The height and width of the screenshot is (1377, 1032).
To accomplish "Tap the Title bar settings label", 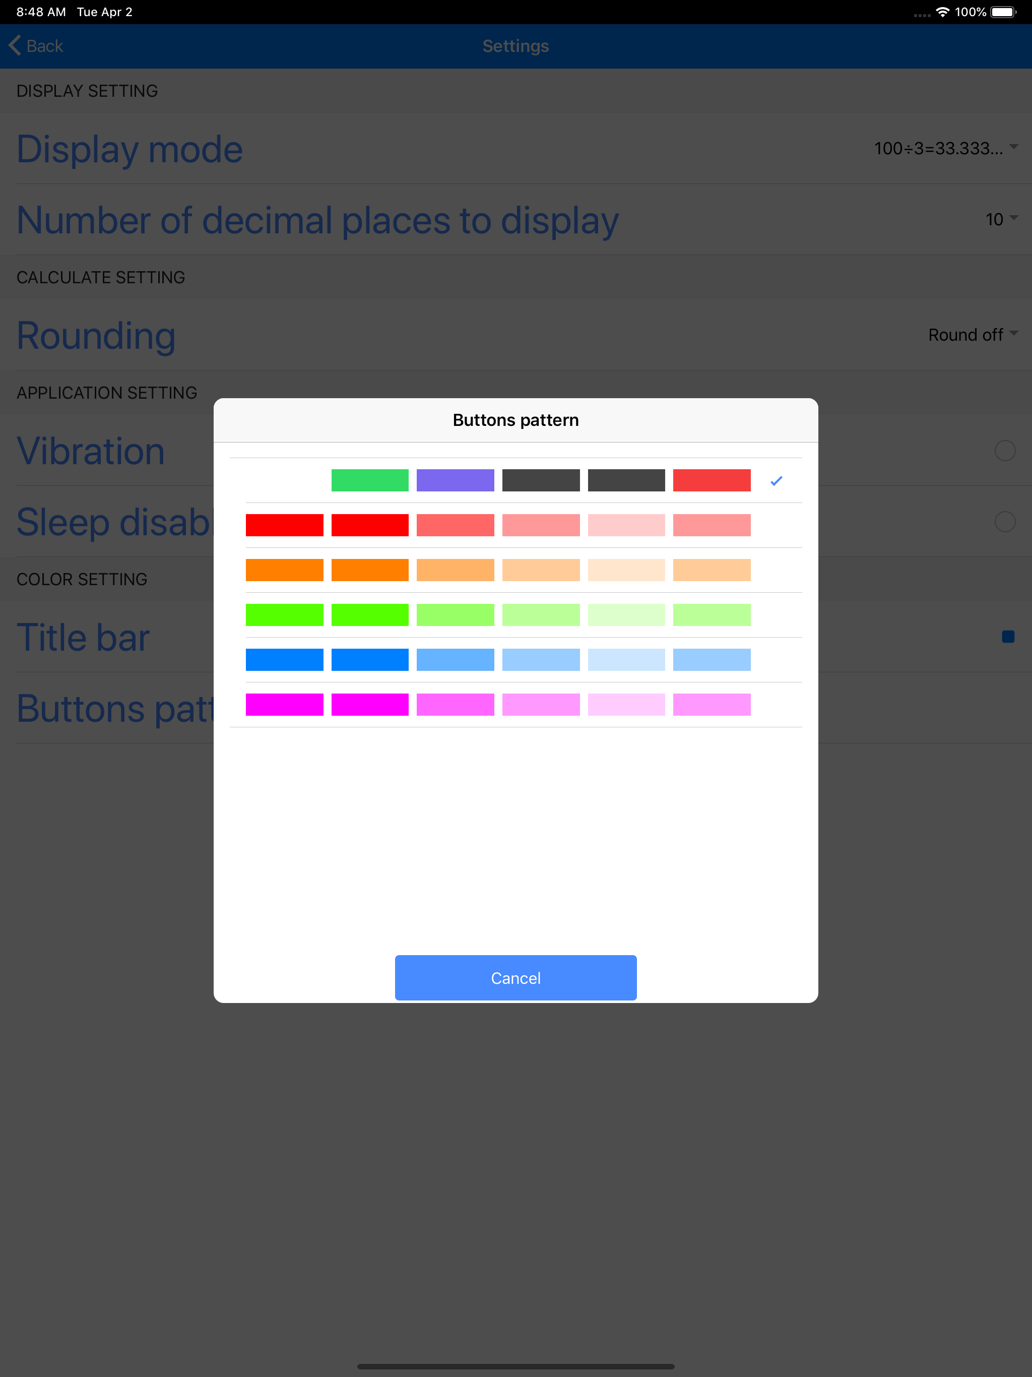I will 84,638.
